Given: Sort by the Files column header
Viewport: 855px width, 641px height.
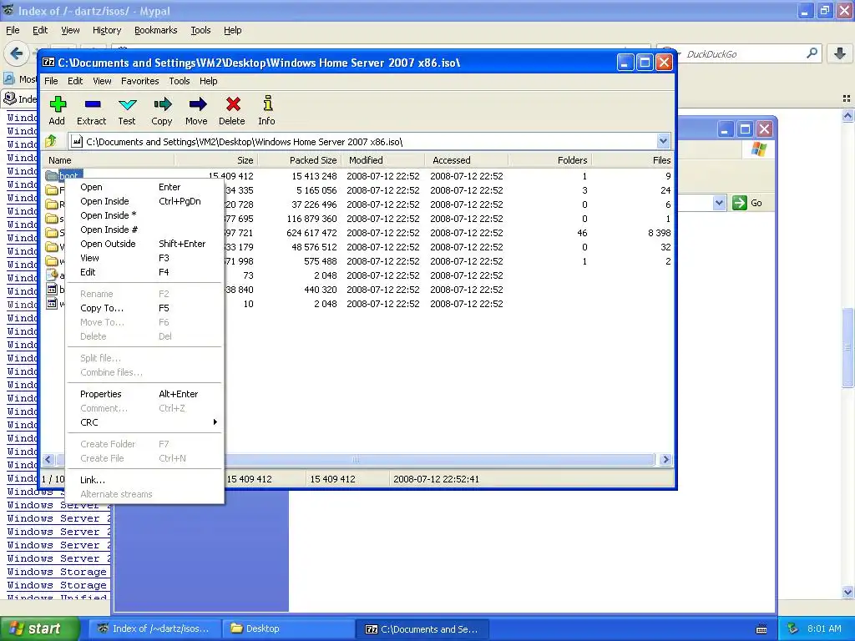Looking at the screenshot, I should 633,160.
